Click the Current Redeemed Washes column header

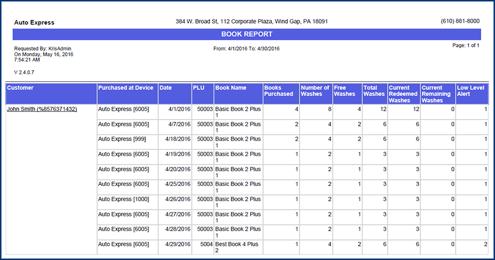click(x=403, y=94)
